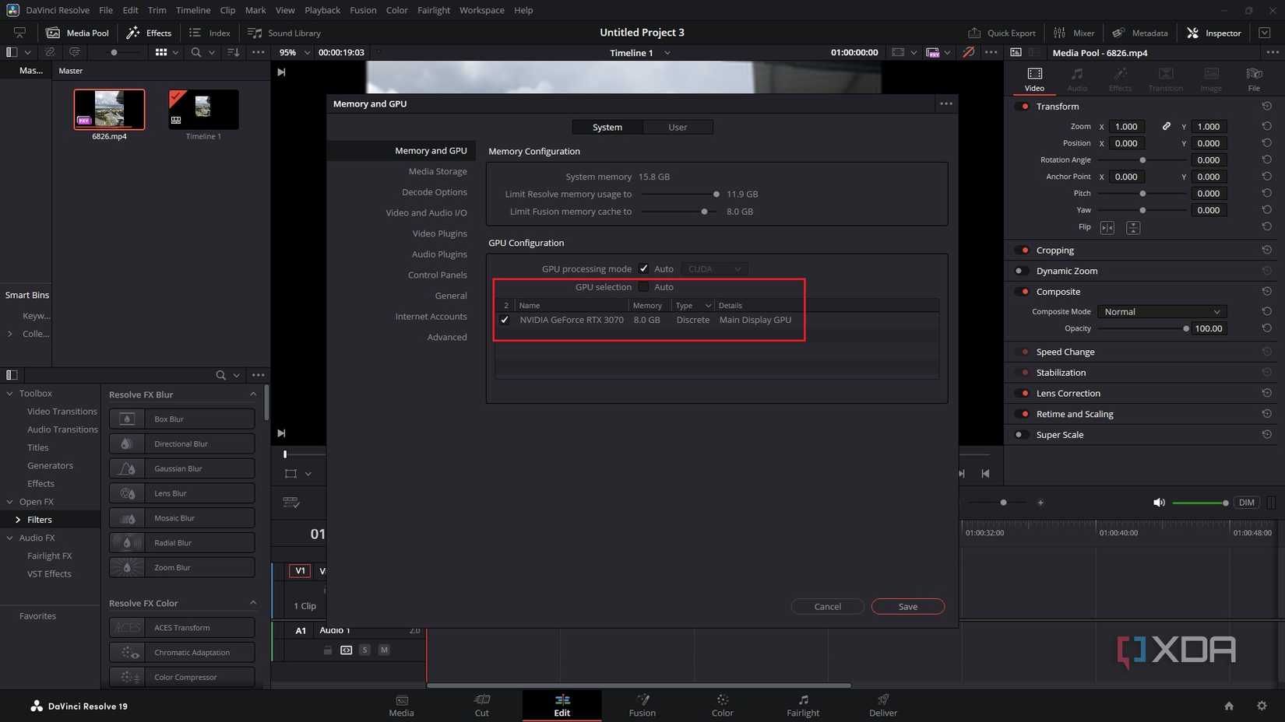The width and height of the screenshot is (1285, 722).
Task: Open the Mixer panel
Action: pos(1074,33)
